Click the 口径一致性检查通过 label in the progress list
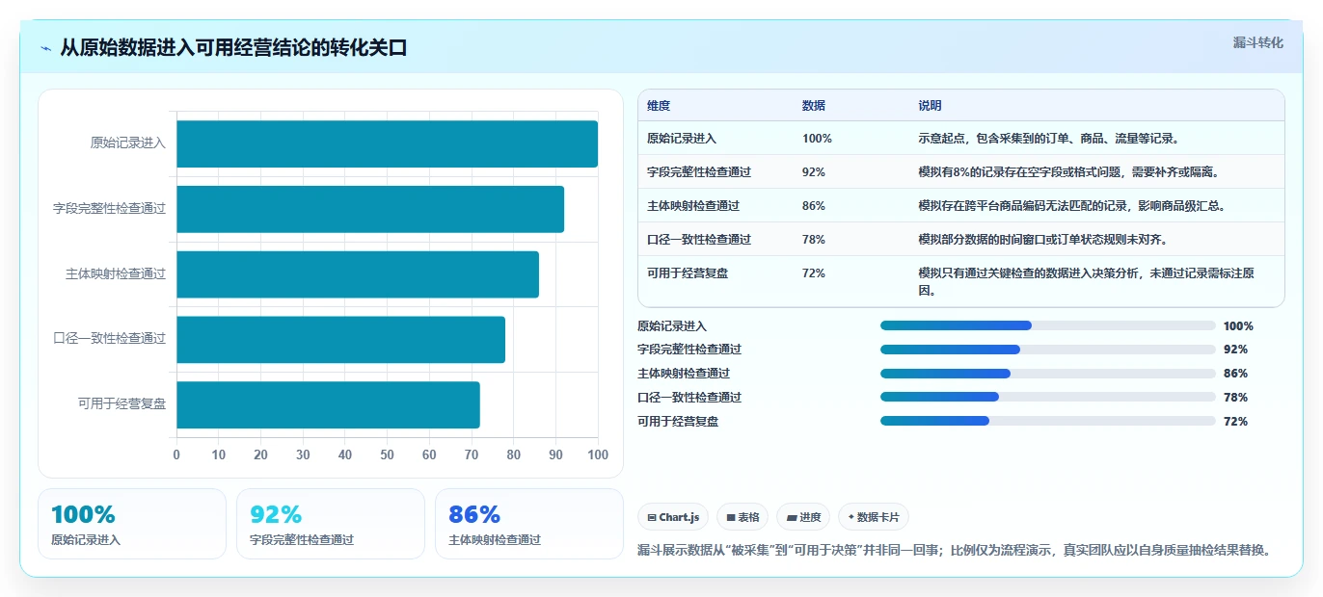The height and width of the screenshot is (597, 1323). click(689, 398)
